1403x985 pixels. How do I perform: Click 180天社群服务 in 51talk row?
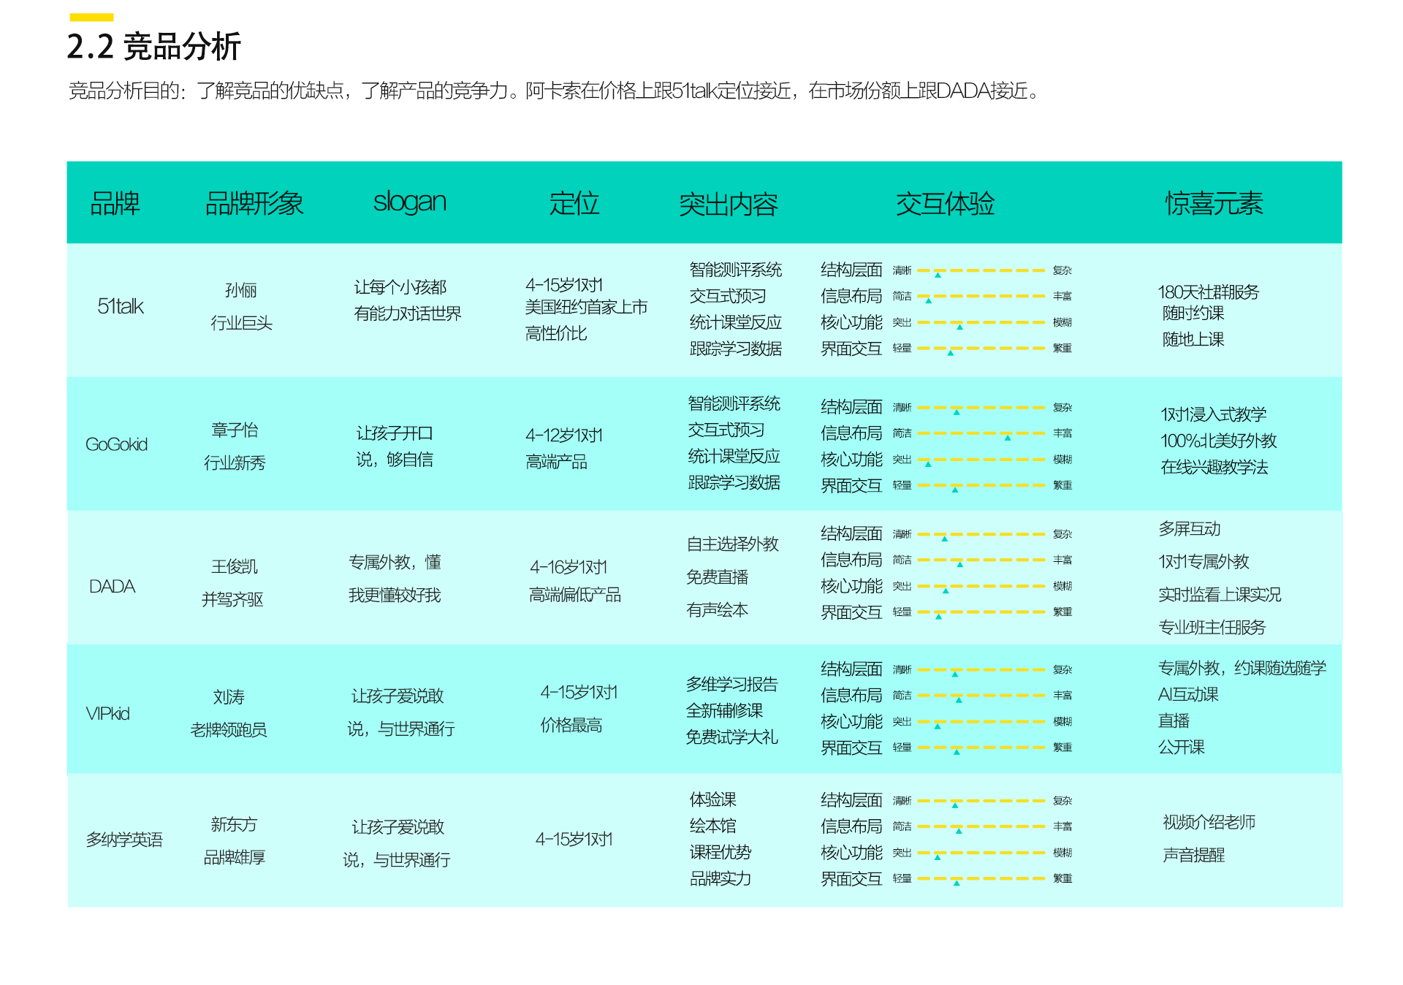click(1209, 292)
